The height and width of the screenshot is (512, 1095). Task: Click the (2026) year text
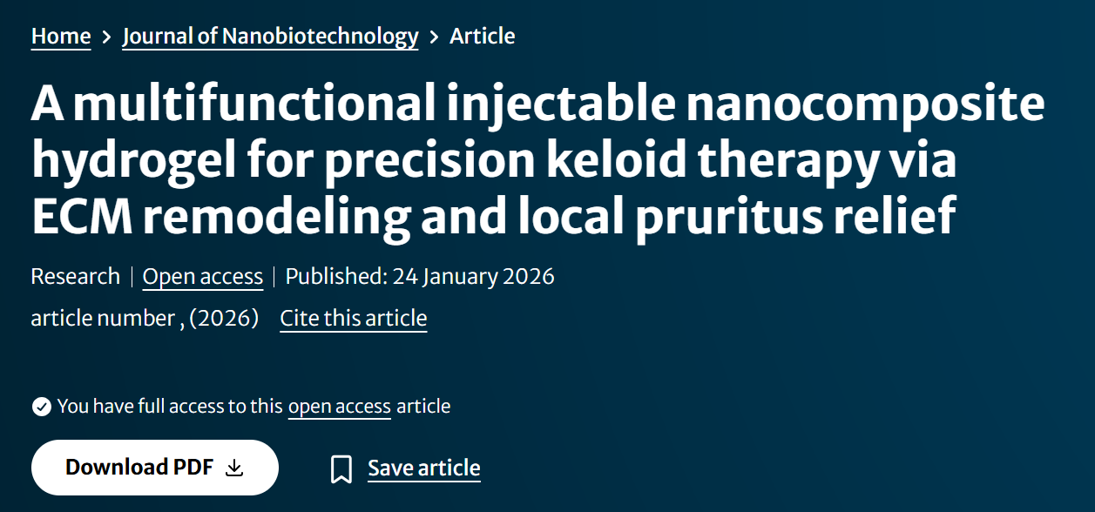click(224, 319)
